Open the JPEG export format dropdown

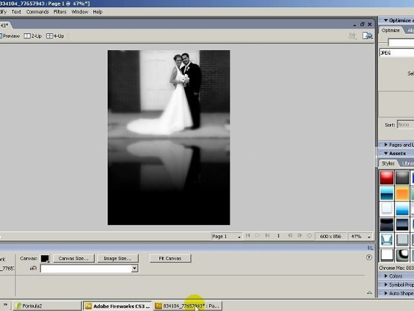coord(397,53)
